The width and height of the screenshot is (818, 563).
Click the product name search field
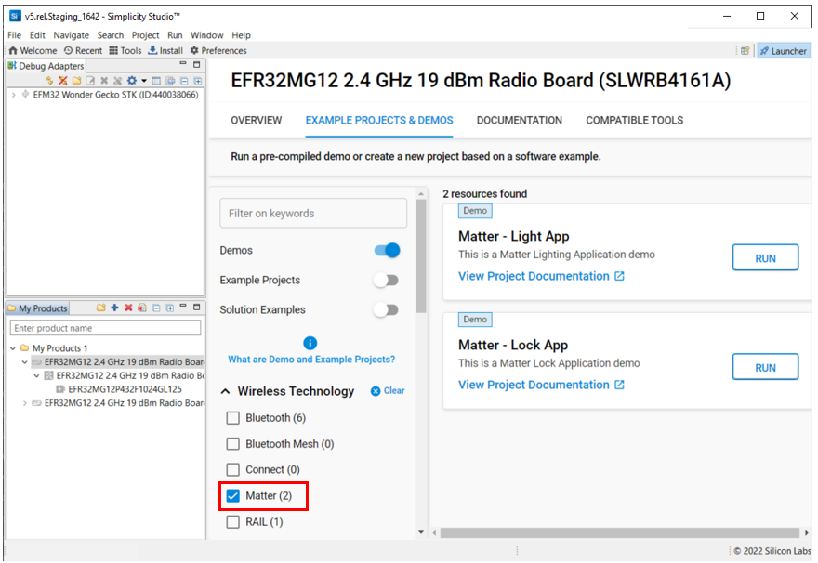[104, 328]
